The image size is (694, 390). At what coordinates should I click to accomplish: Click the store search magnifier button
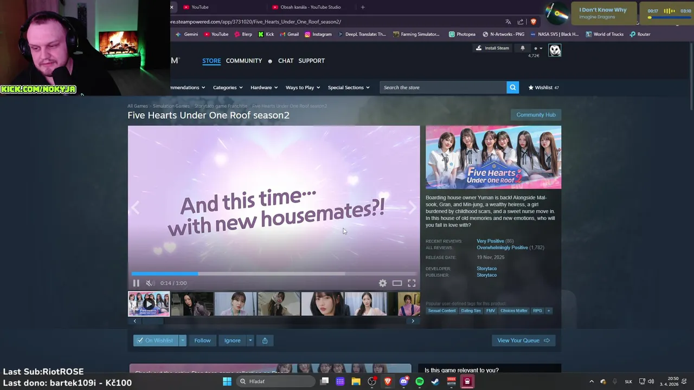tap(512, 87)
